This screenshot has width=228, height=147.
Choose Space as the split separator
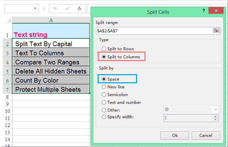pos(104,79)
